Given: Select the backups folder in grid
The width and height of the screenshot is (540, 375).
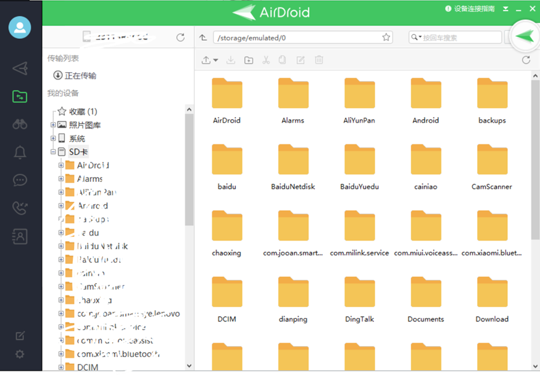Looking at the screenshot, I should [492, 101].
